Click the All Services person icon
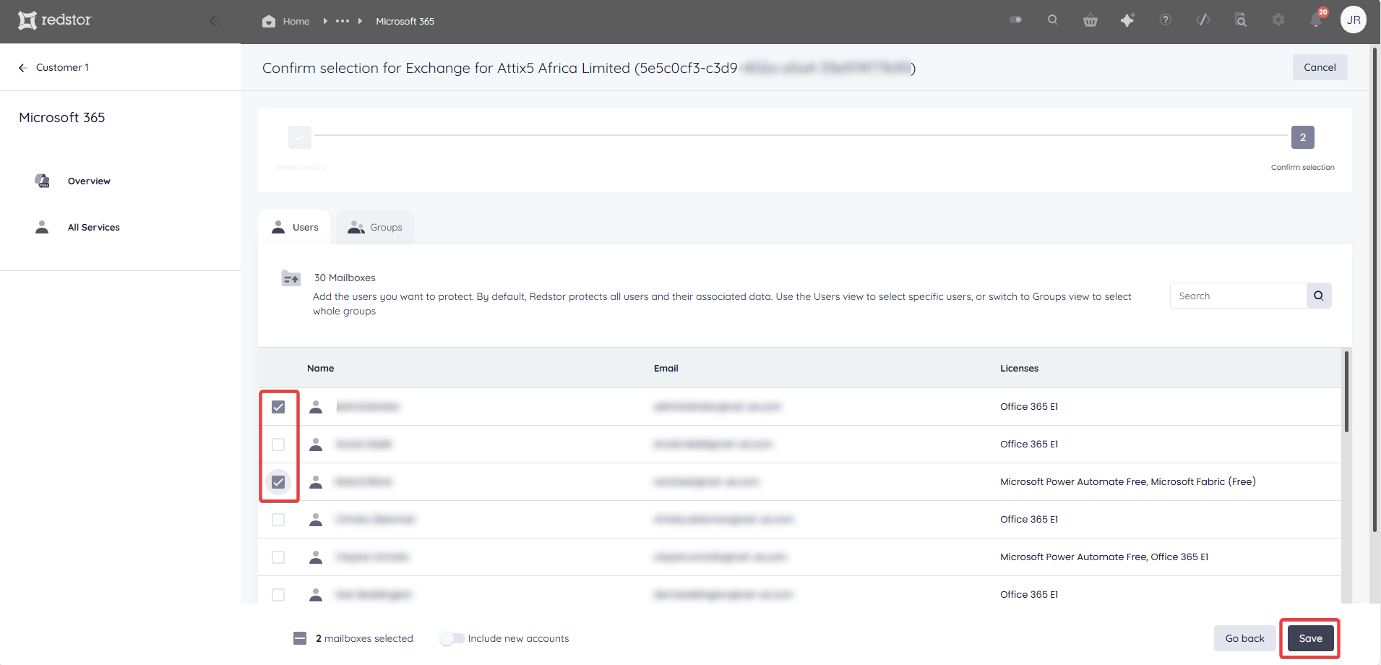Viewport: 1381px width, 665px height. 42,227
